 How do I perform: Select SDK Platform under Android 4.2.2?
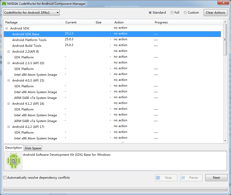112,133
